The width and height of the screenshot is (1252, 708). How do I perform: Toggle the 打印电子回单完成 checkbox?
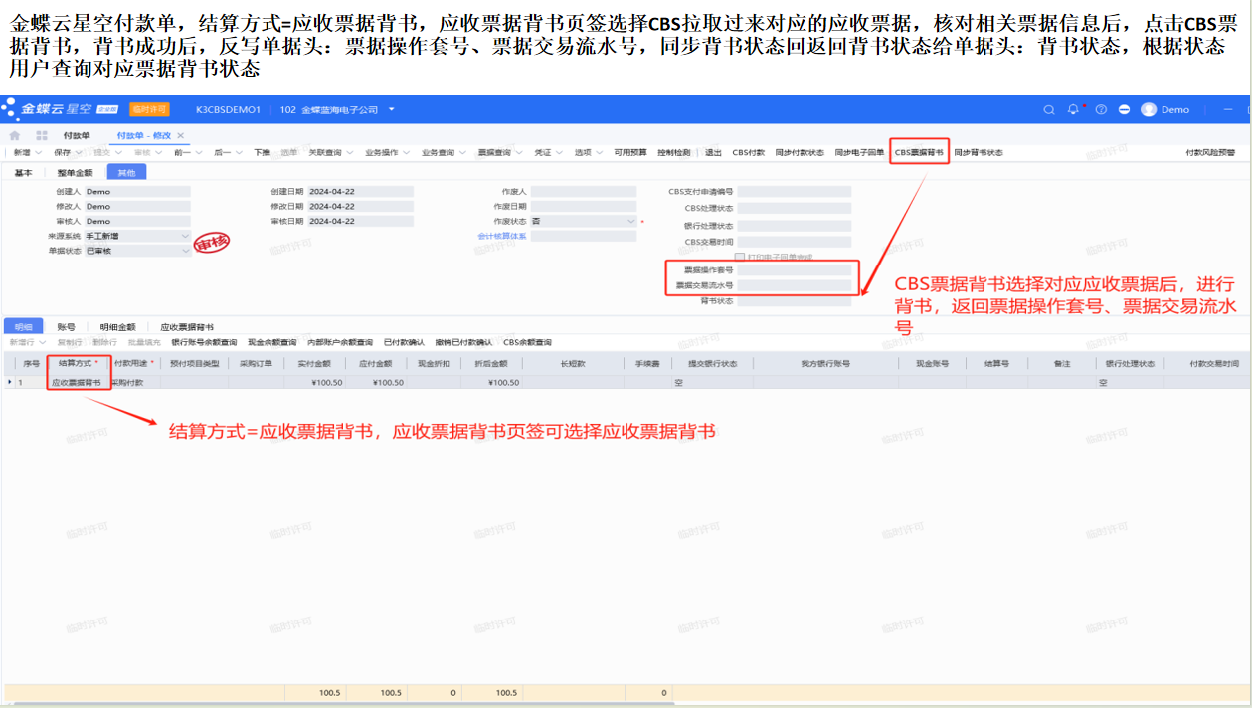click(x=739, y=256)
